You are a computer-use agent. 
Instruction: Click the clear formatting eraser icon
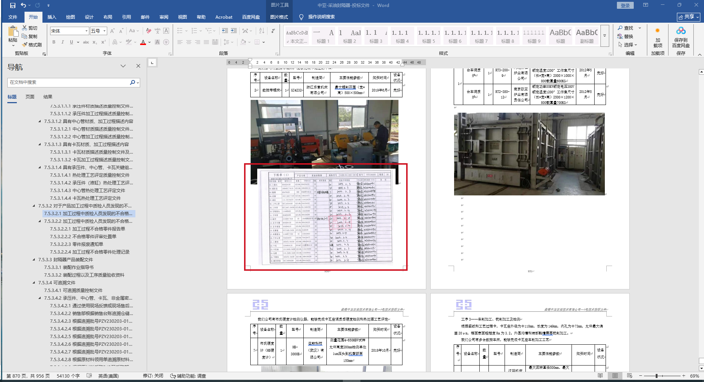pyautogui.click(x=149, y=31)
